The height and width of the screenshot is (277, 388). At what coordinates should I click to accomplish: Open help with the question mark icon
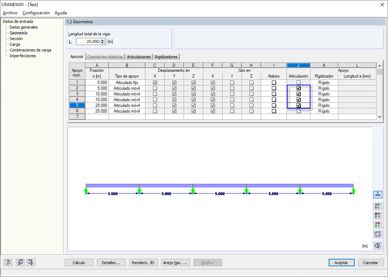[x=8, y=262]
